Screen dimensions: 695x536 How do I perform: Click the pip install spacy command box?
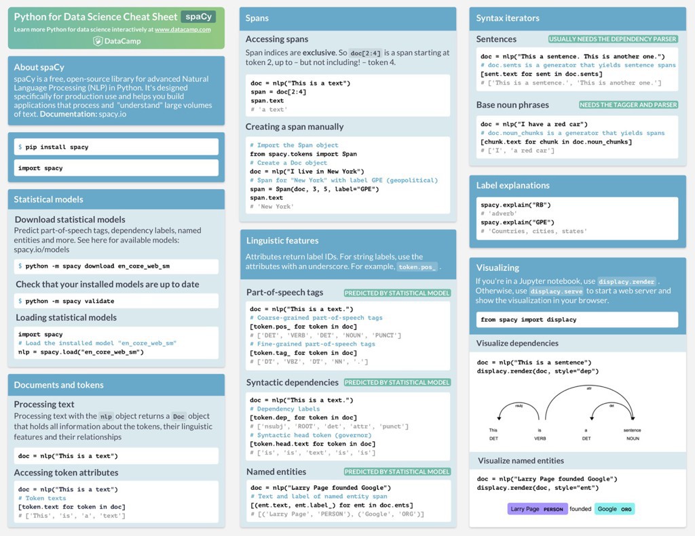pos(116,147)
